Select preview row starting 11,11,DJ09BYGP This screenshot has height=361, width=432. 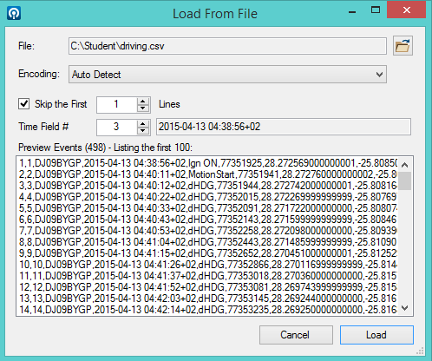coord(208,276)
